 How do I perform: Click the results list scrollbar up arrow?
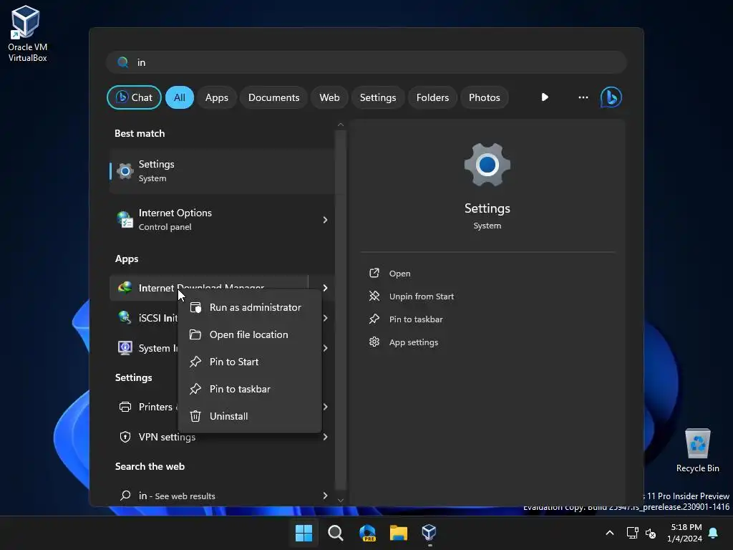coord(340,125)
